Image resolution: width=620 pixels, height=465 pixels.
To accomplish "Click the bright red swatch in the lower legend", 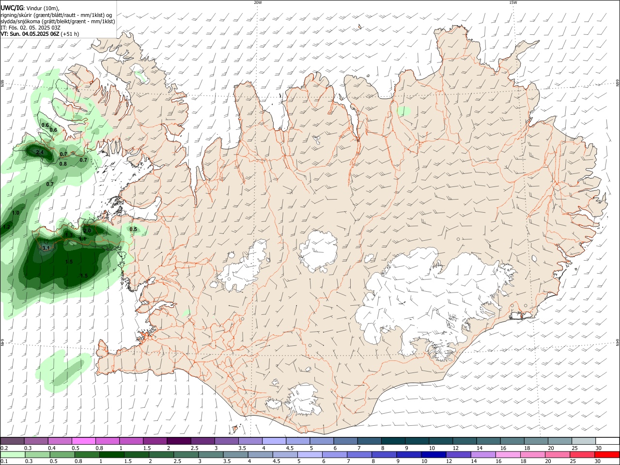I will (606, 455).
